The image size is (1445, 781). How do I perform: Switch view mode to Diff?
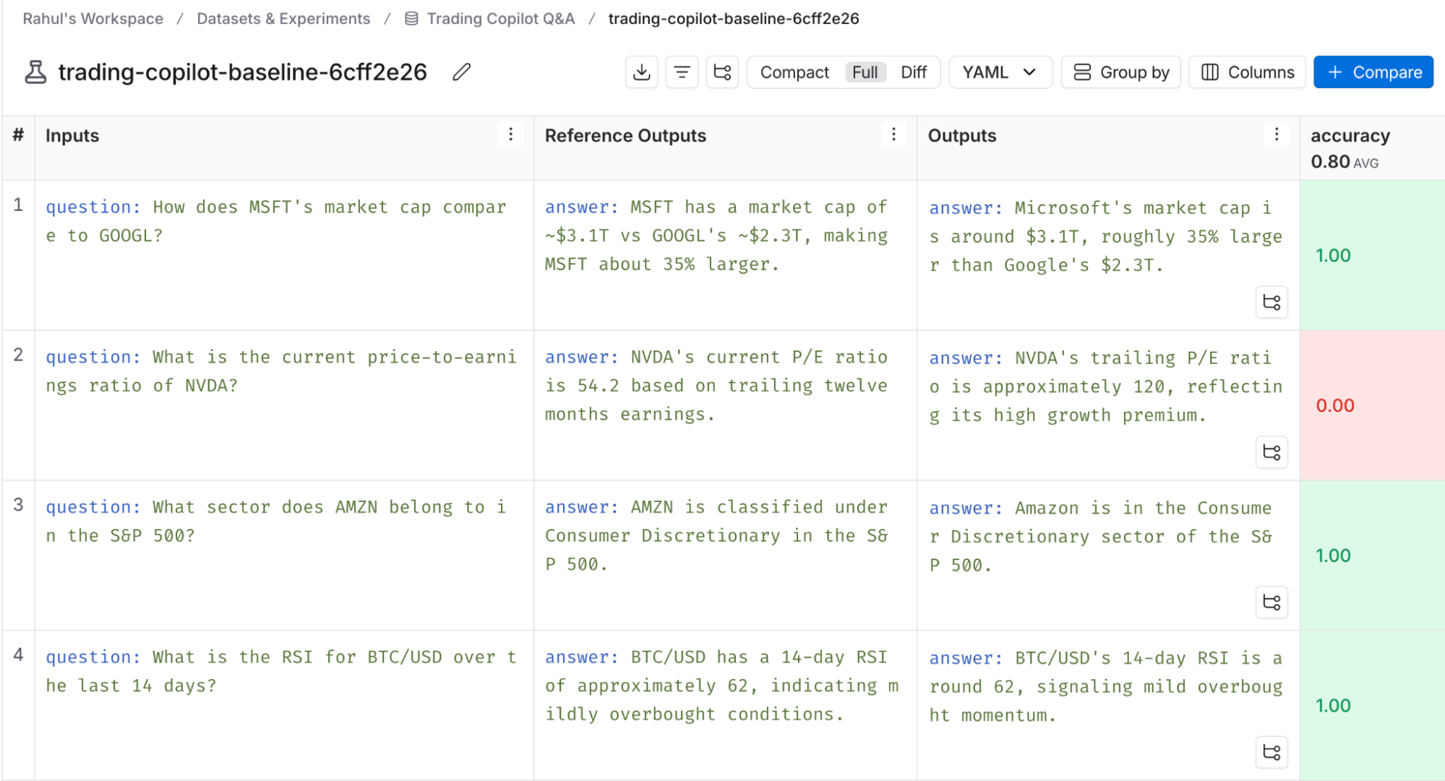pos(914,72)
